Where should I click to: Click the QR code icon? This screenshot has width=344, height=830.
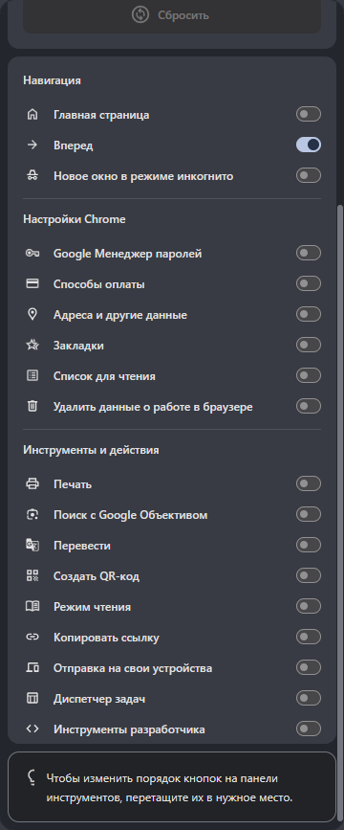click(x=32, y=576)
